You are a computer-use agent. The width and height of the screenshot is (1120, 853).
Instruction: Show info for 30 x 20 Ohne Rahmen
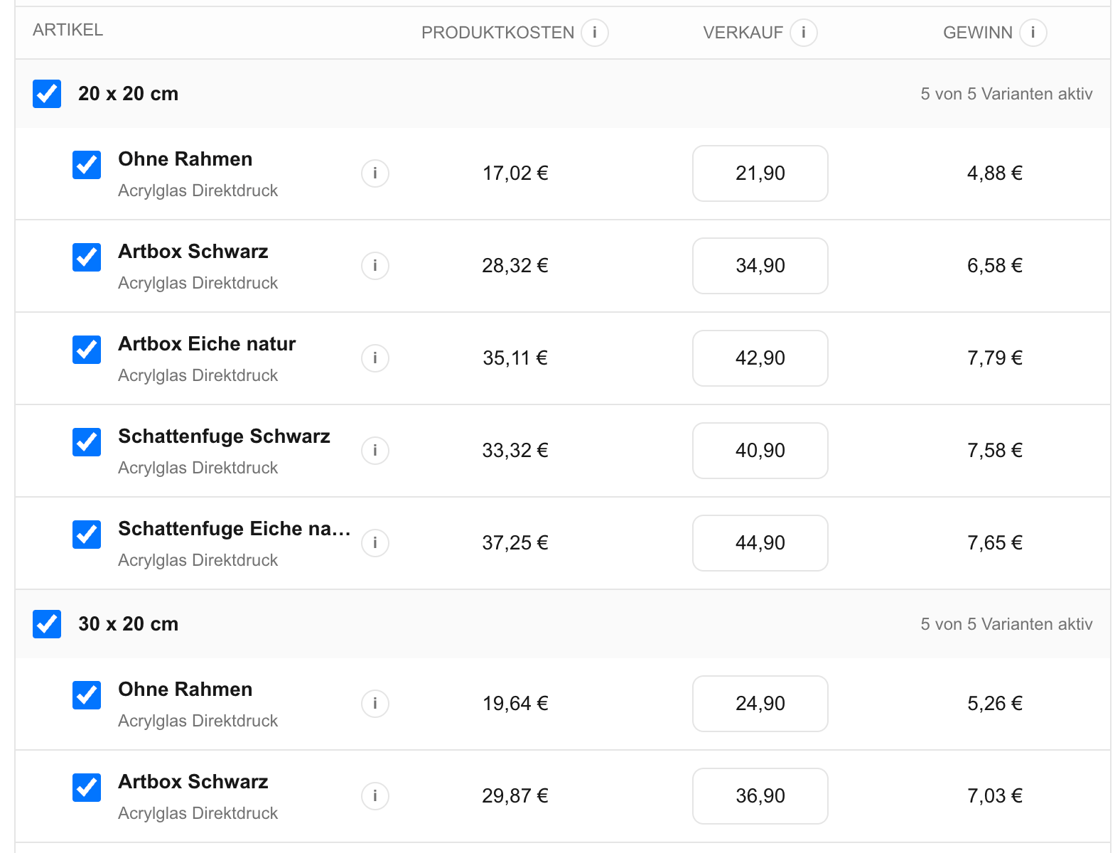pyautogui.click(x=375, y=704)
